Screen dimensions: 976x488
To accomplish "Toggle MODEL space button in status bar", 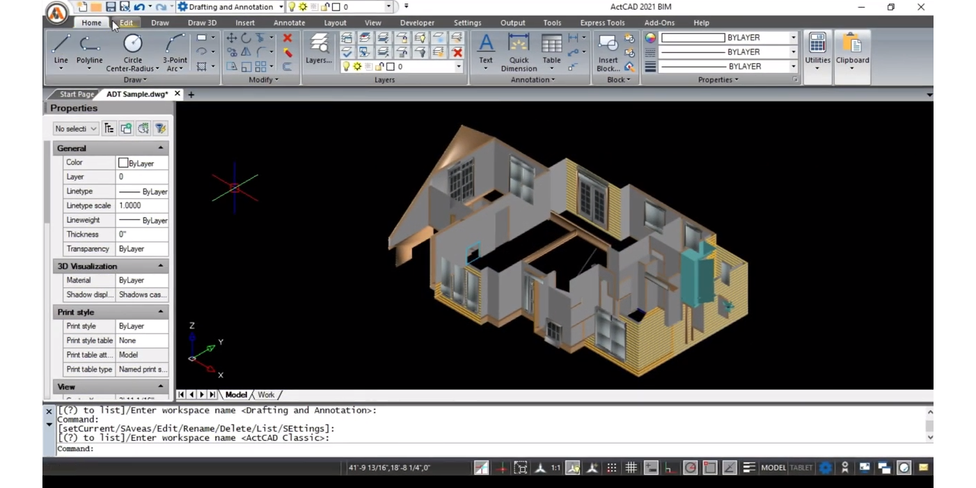I will [773, 468].
